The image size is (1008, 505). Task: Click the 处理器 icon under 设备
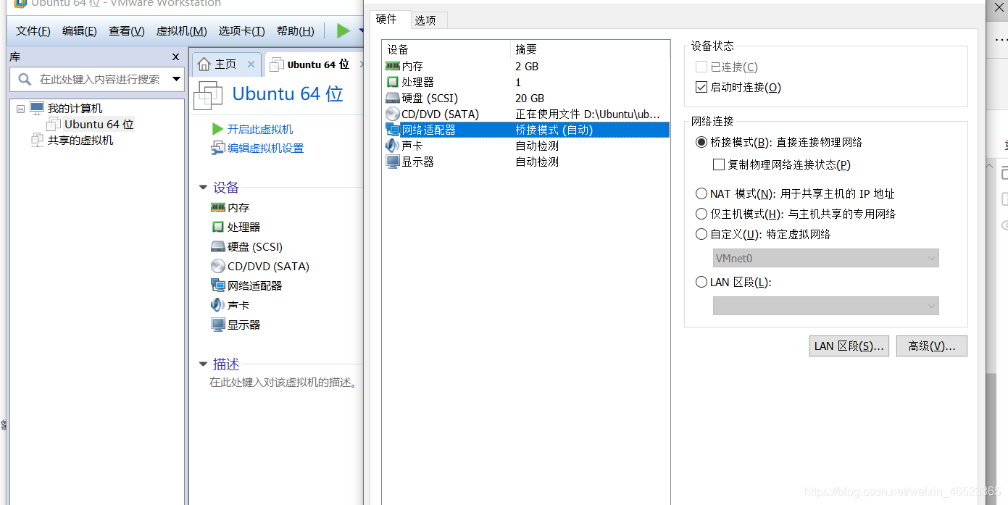(217, 227)
